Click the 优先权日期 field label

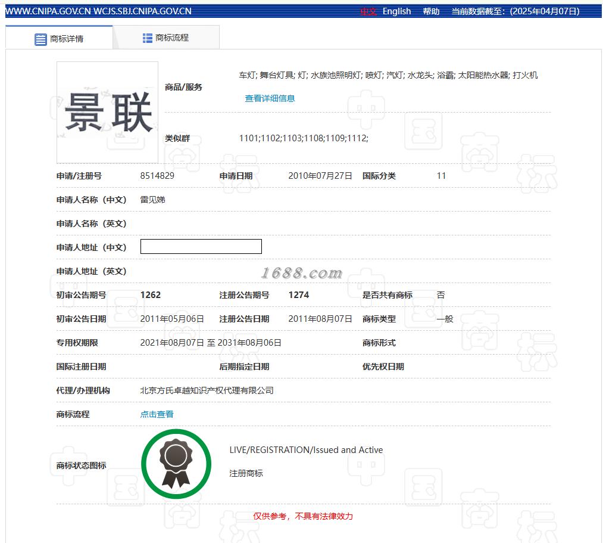coord(383,367)
